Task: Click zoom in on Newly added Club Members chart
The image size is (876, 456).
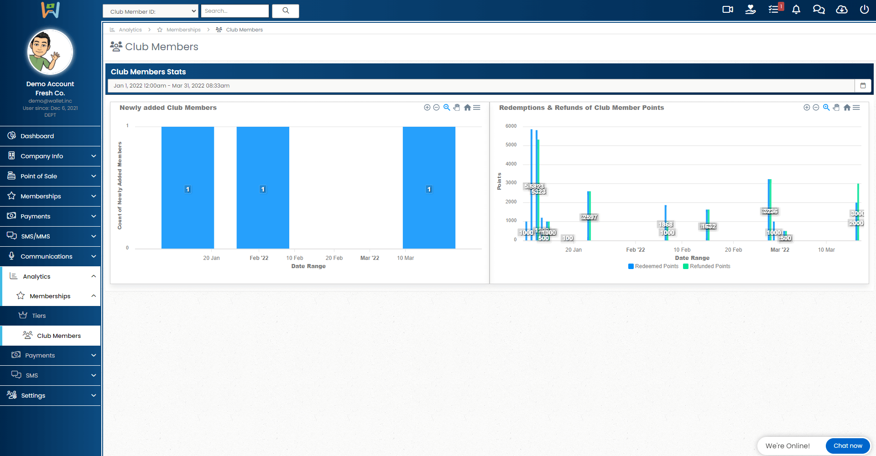Action: pyautogui.click(x=427, y=108)
